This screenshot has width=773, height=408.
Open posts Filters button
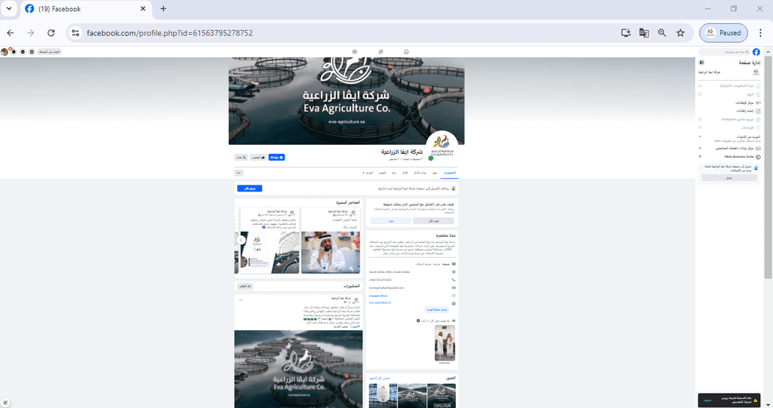point(245,287)
